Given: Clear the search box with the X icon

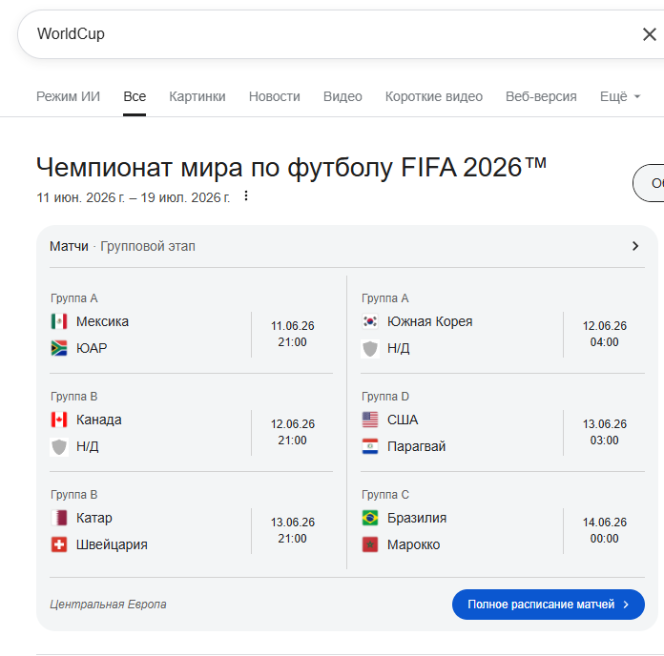Looking at the screenshot, I should click(649, 34).
